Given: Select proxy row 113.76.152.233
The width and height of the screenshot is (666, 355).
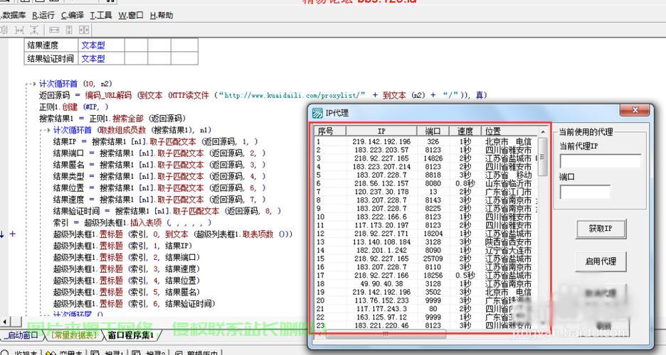Looking at the screenshot, I should 426,301.
